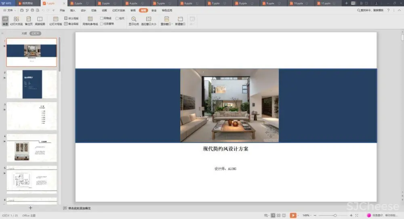This screenshot has height=219, width=404.
Task: Open the 文件 file menu dropdown
Action: (x=10, y=11)
